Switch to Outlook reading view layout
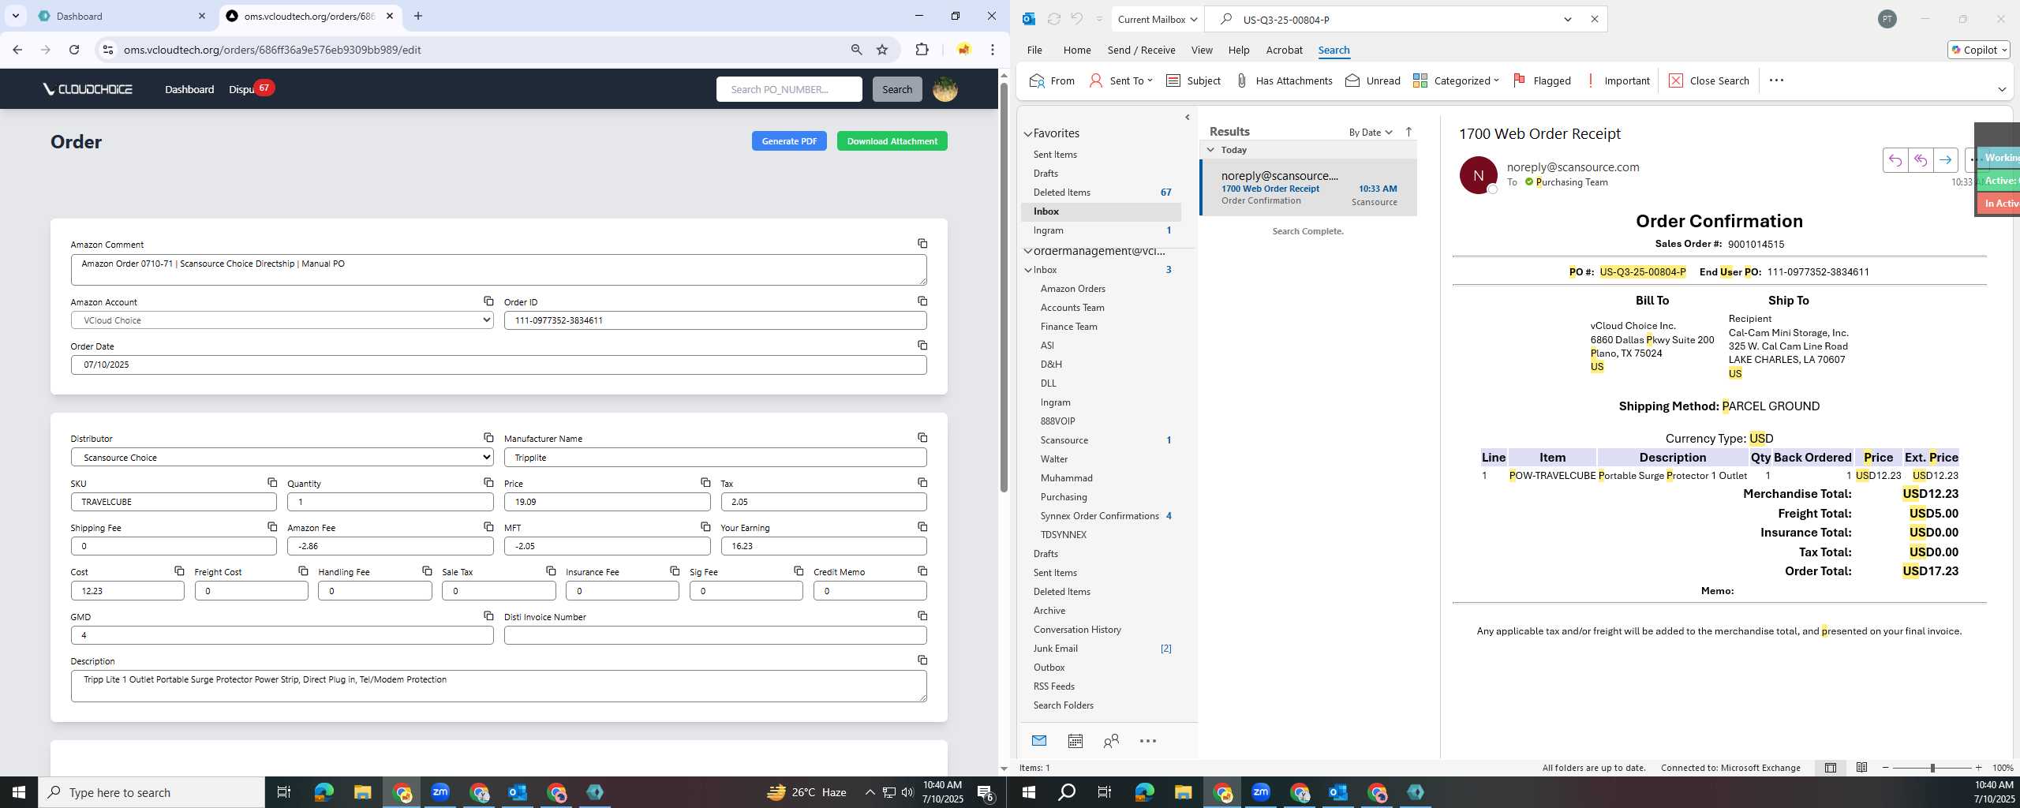Screen dimensions: 2020x808 click(x=1861, y=768)
